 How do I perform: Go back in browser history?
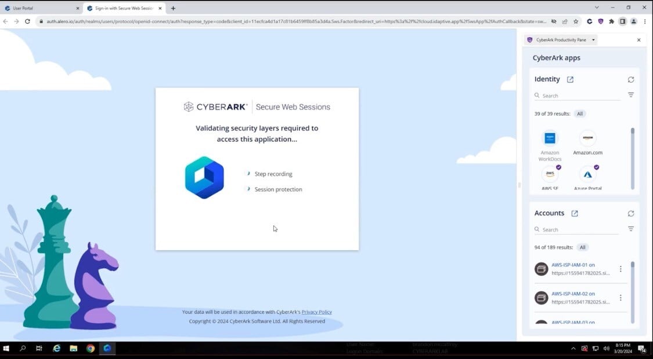click(x=5, y=21)
